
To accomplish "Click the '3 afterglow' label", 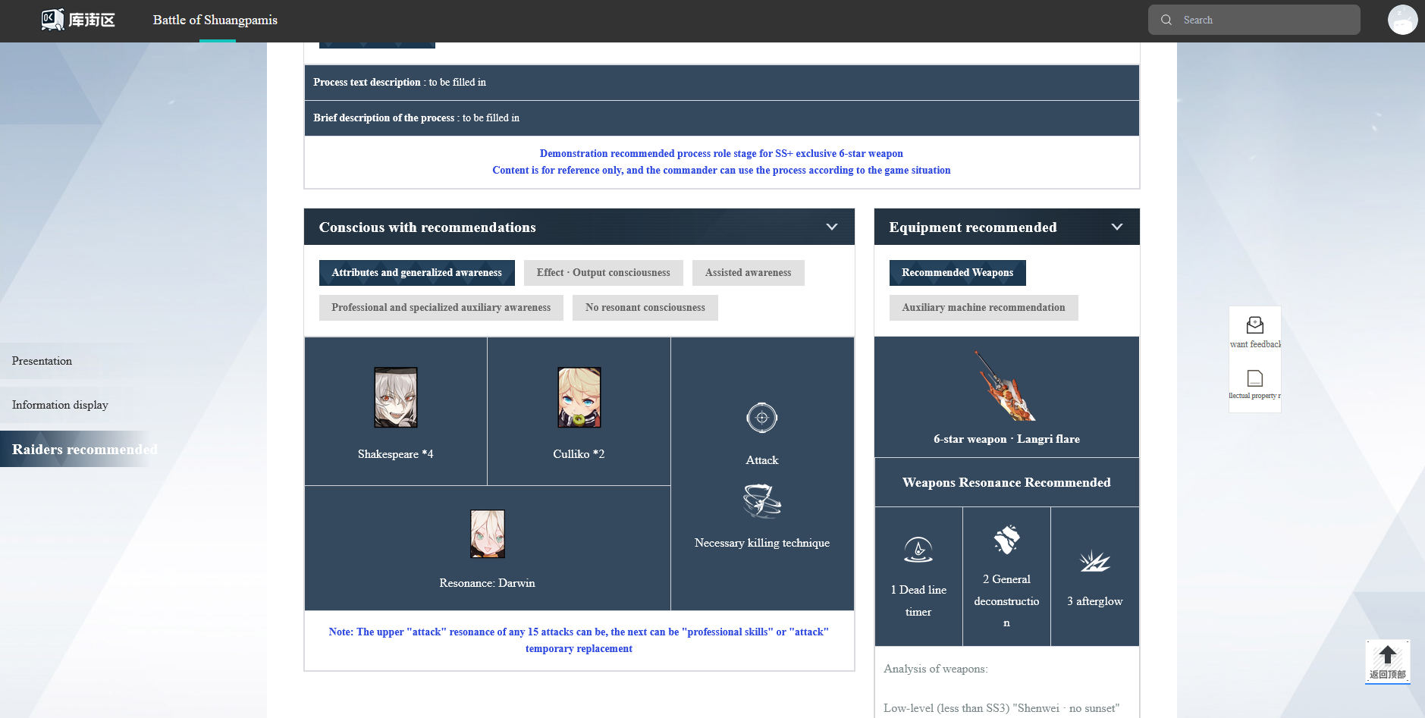I will click(1095, 601).
